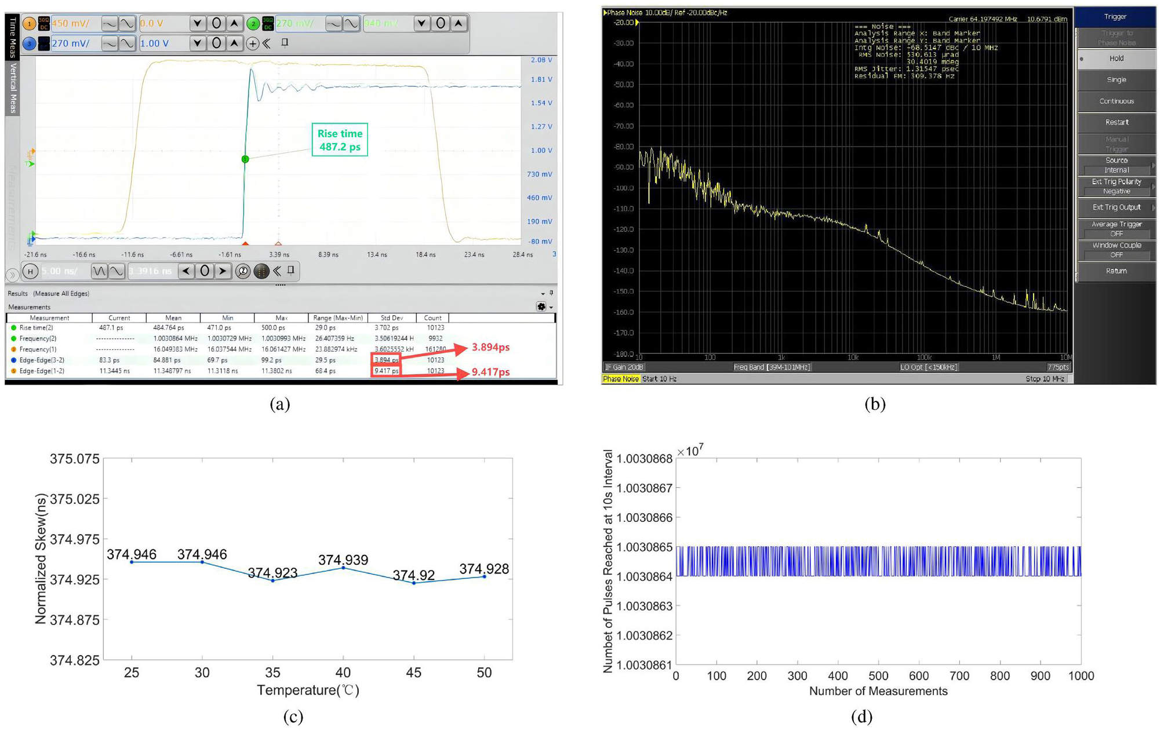Expand the side panel chevron
The width and height of the screenshot is (1164, 731).
point(12,275)
